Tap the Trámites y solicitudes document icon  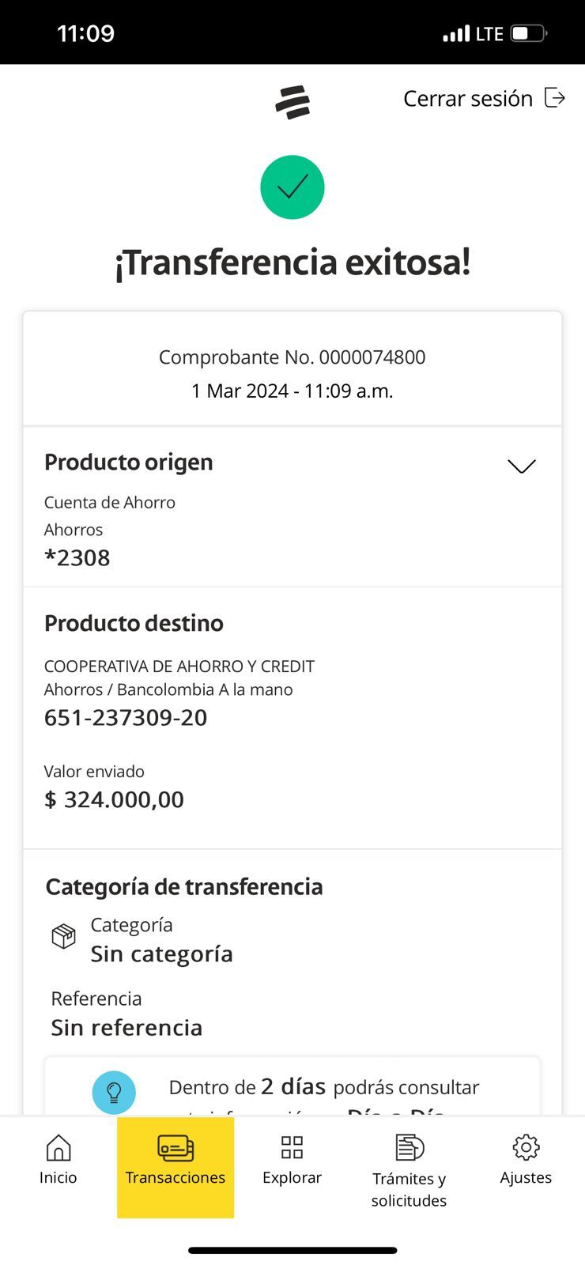pyautogui.click(x=409, y=1147)
